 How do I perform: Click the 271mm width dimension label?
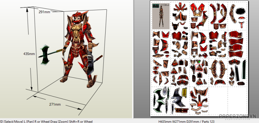point(55,104)
